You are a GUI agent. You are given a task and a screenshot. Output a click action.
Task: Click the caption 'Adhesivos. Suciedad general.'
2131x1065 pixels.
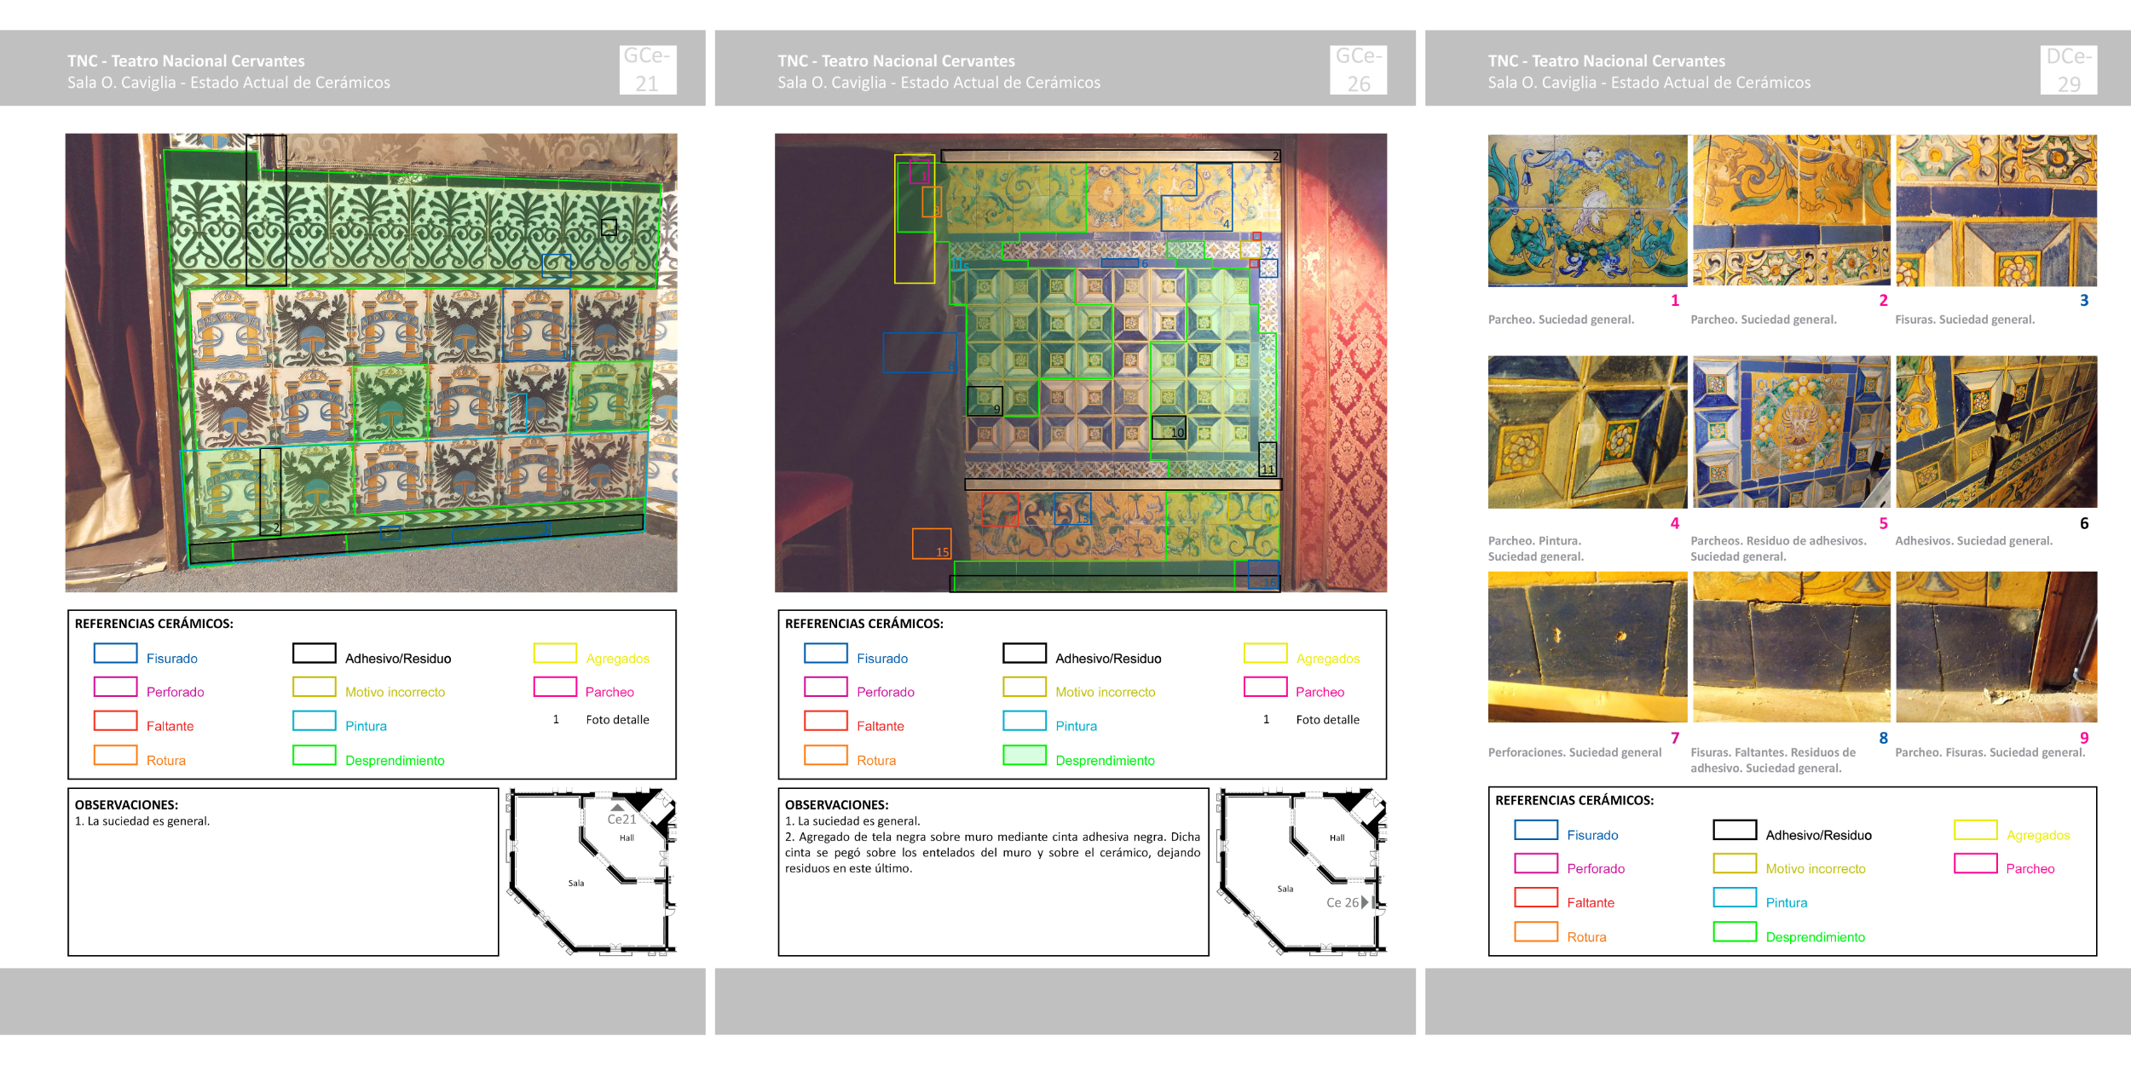[x=1973, y=541]
